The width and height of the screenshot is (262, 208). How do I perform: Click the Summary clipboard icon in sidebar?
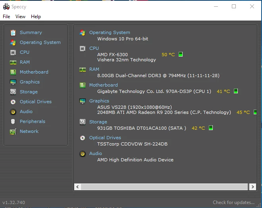(x=13, y=32)
